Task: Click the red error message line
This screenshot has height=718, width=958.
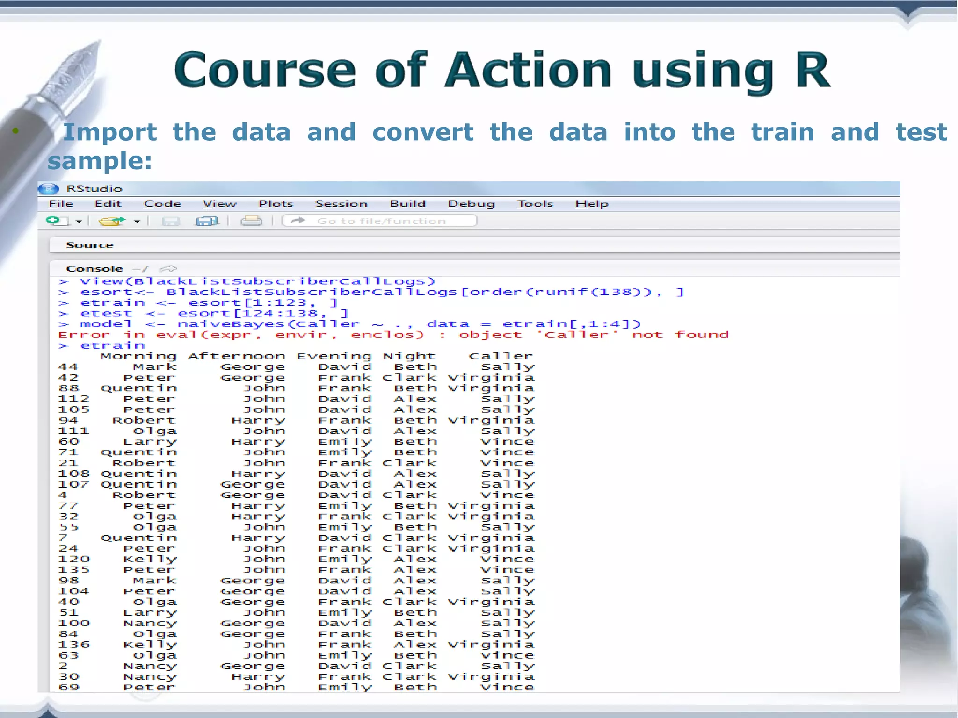Action: [393, 335]
